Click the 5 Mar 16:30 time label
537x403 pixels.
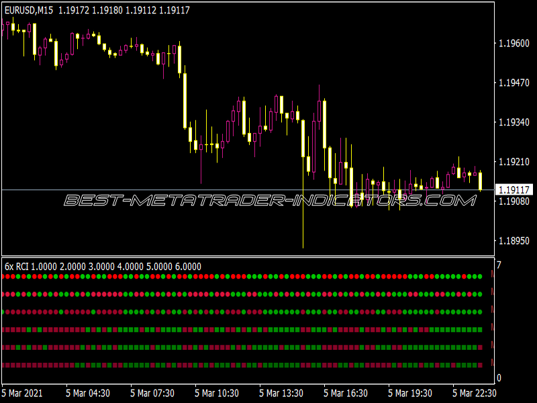pos(346,393)
